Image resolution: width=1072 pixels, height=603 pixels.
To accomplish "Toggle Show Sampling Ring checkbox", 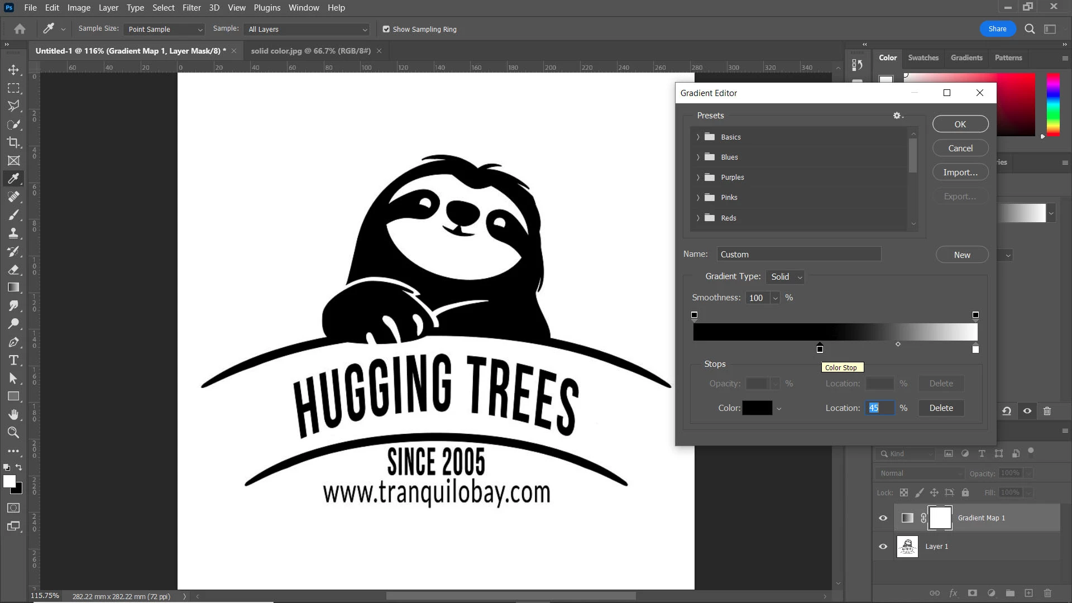I will click(386, 29).
